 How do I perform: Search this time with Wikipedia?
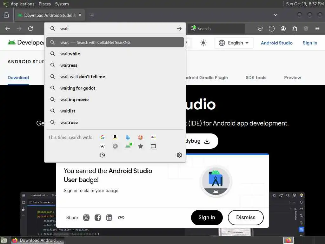pos(103,146)
